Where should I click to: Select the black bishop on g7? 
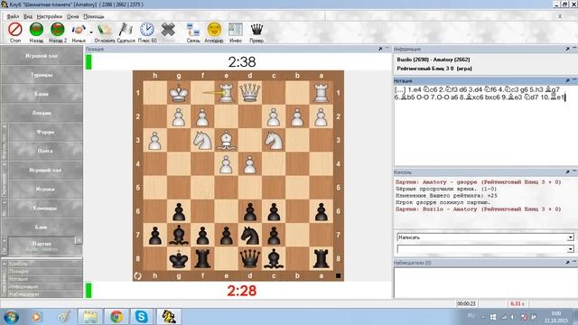click(179, 235)
